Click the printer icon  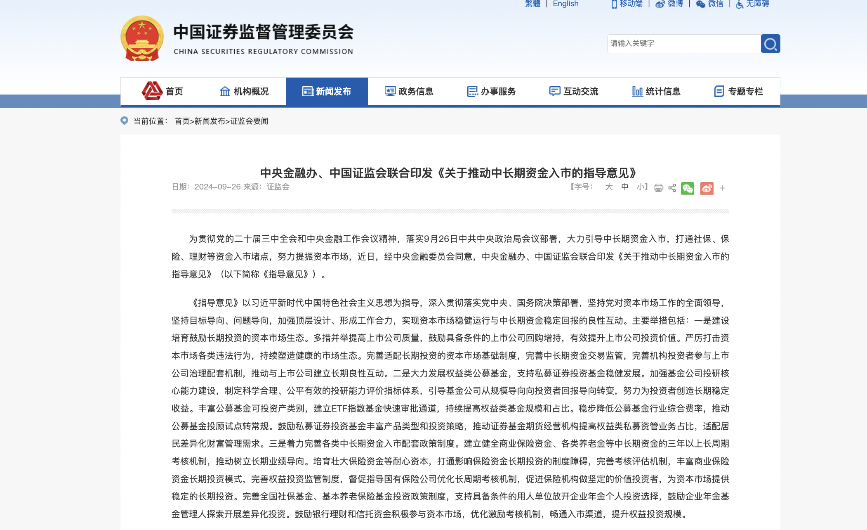658,188
